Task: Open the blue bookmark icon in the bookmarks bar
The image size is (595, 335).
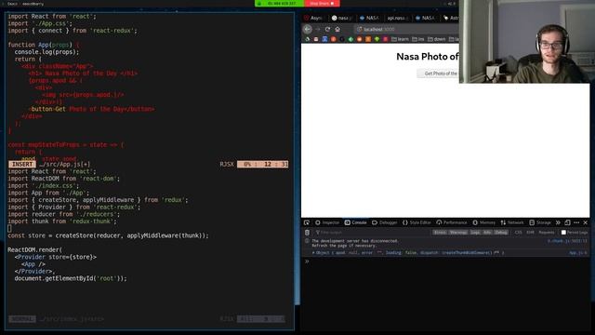Action: pos(324,39)
